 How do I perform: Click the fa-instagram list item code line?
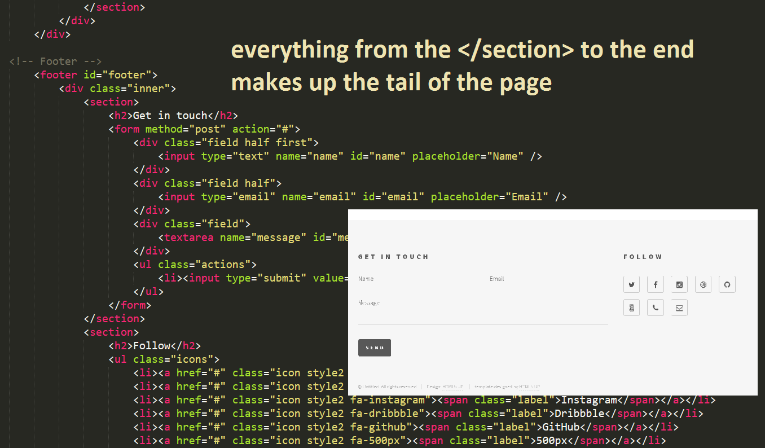pyautogui.click(x=424, y=400)
